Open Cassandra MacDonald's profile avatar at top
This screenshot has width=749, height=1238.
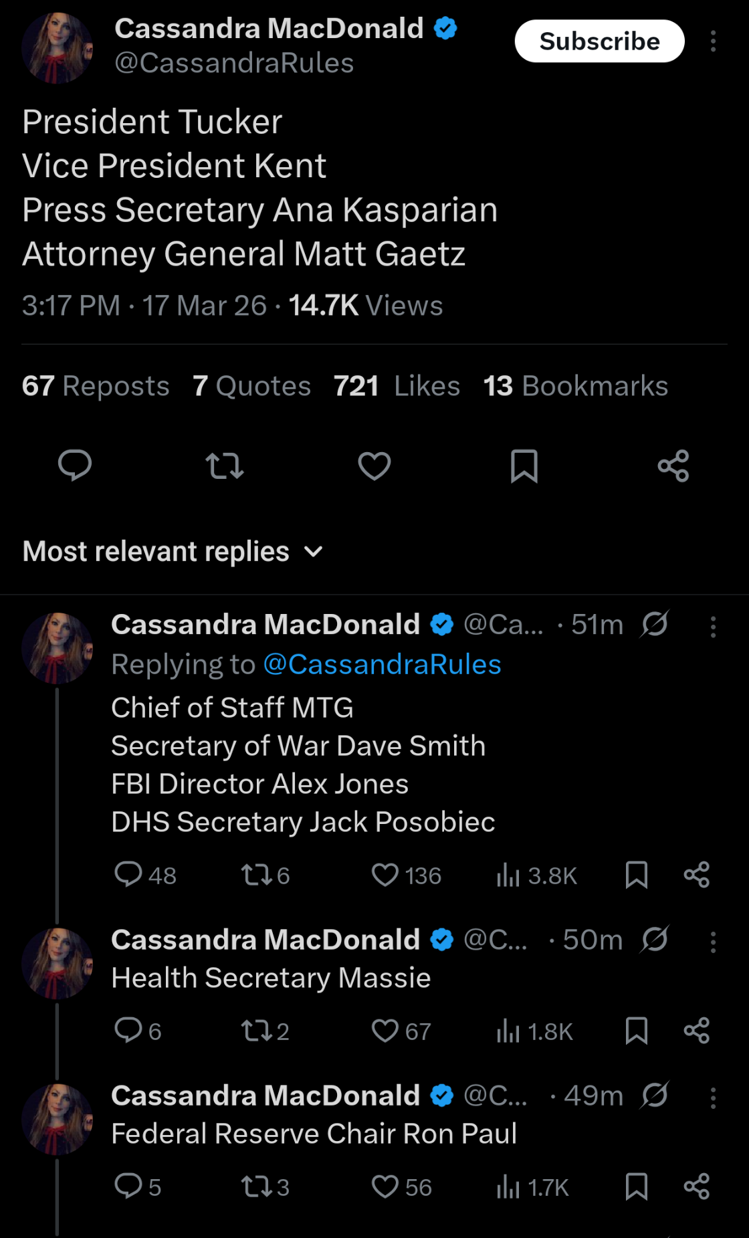[x=58, y=48]
